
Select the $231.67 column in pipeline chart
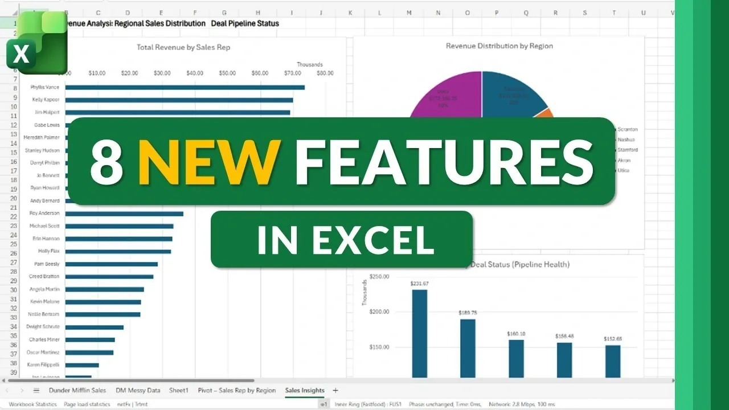419,333
